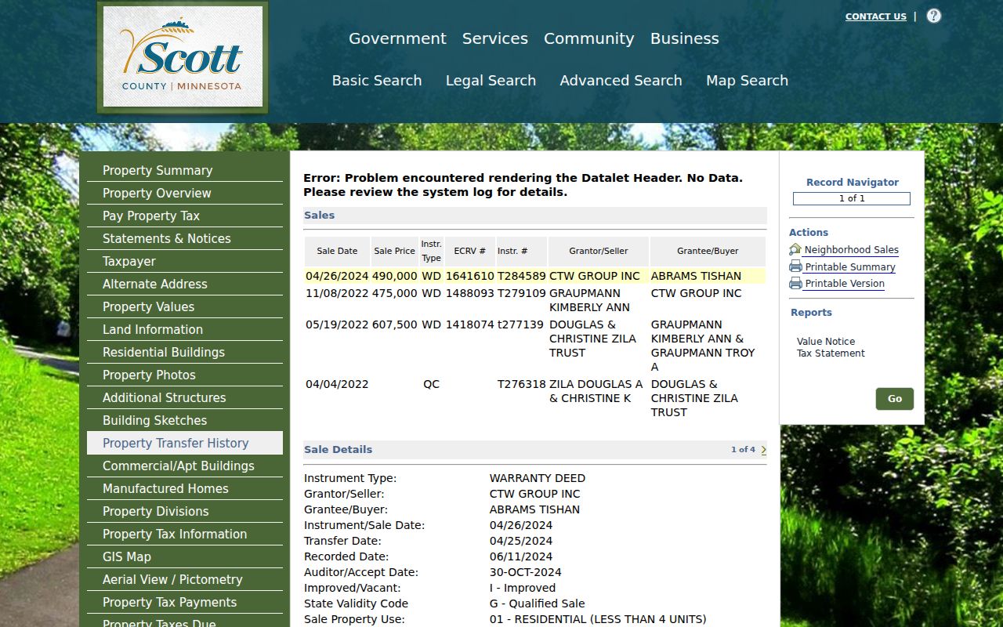Screen dimensions: 1003x627
Task: Switch to Map Search
Action: pyautogui.click(x=747, y=81)
